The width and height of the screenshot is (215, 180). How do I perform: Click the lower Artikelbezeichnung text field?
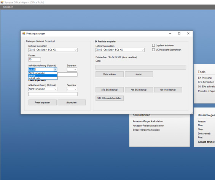coord(53,94)
